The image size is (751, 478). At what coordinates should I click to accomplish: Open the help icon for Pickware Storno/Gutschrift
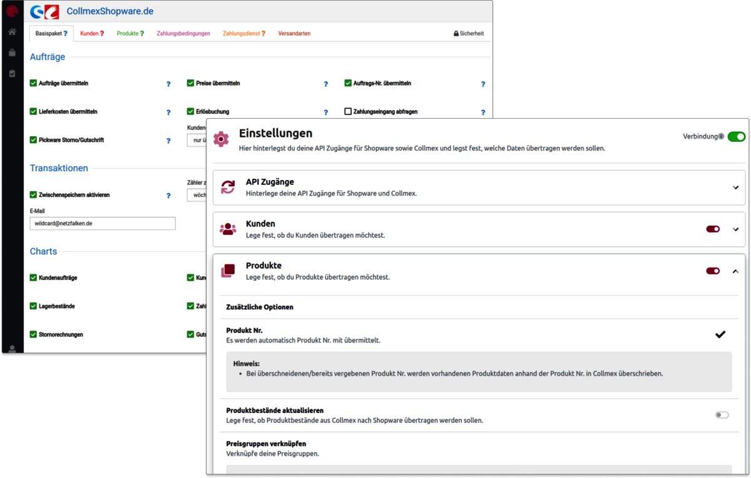(168, 141)
